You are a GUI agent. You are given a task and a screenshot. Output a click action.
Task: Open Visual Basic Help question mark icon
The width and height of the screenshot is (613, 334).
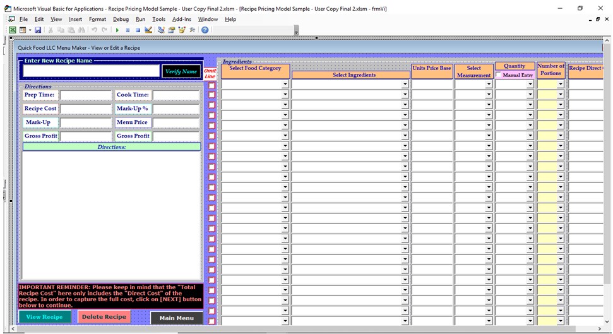click(205, 30)
